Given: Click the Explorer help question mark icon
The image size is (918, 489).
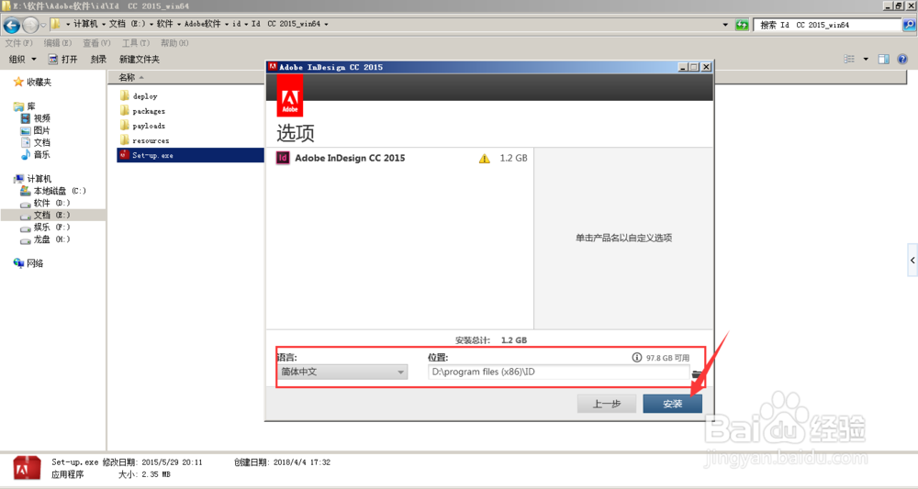Looking at the screenshot, I should [902, 59].
